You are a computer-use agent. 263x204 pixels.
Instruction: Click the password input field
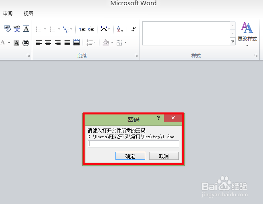pyautogui.click(x=134, y=144)
